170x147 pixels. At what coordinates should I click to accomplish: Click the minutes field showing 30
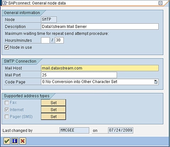point(59,40)
